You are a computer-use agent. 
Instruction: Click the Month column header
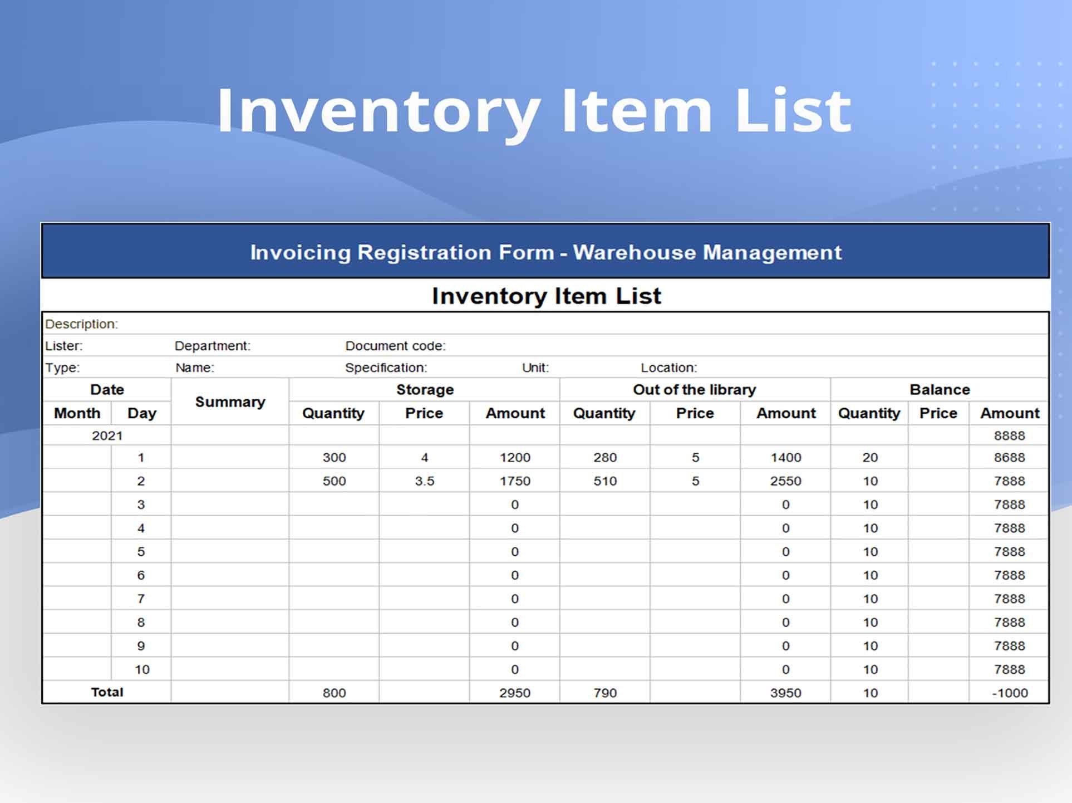(x=77, y=413)
